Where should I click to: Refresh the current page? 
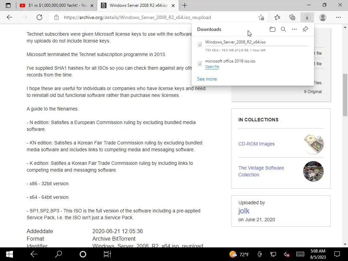click(39, 17)
